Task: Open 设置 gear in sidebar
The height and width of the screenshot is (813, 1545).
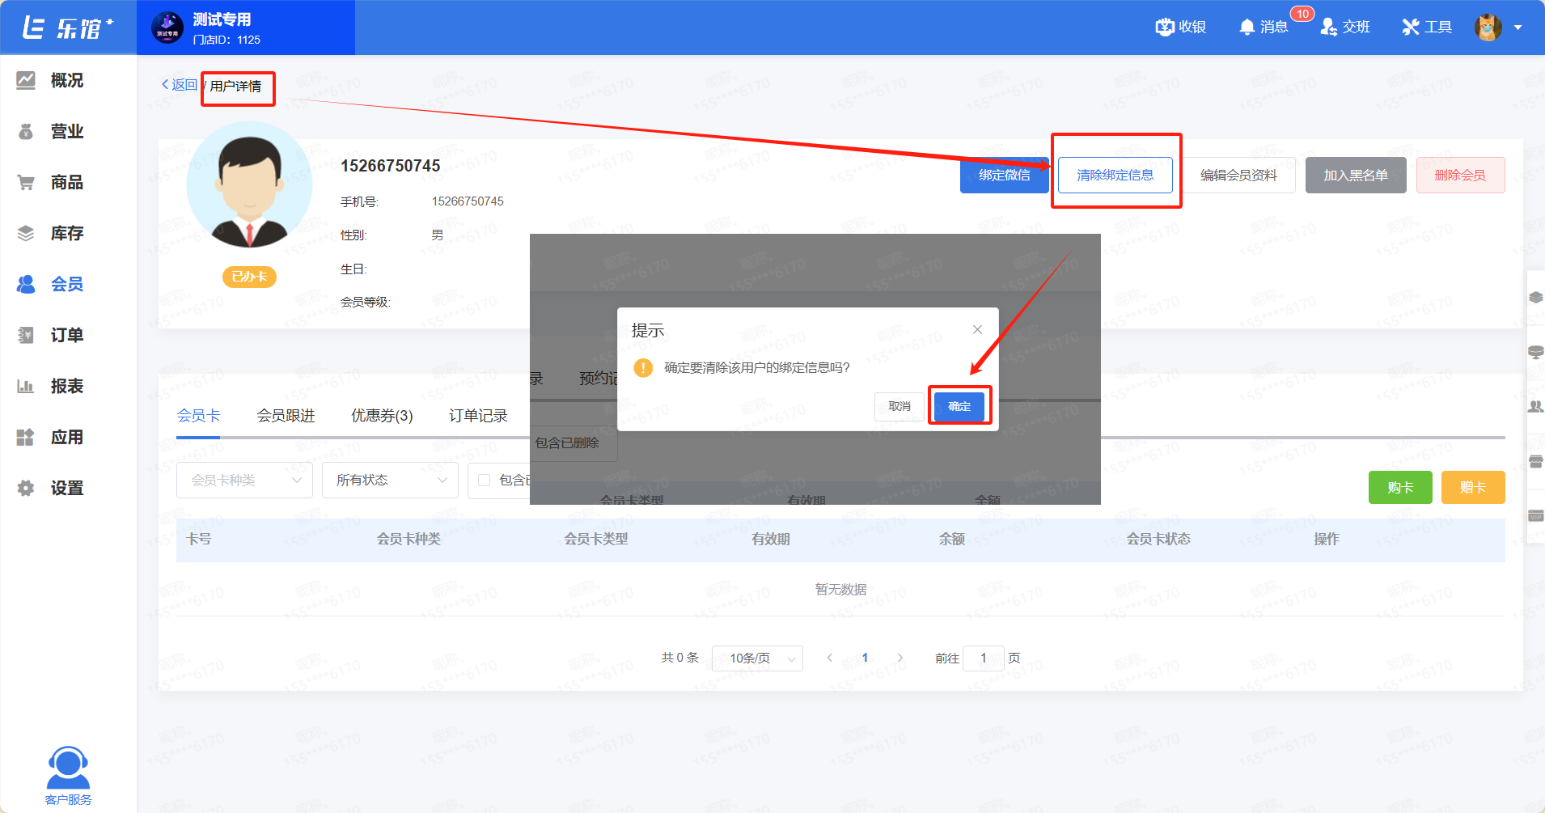Action: [x=26, y=488]
